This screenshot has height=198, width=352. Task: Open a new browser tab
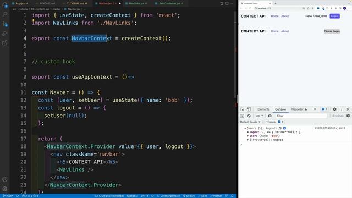[276, 3]
